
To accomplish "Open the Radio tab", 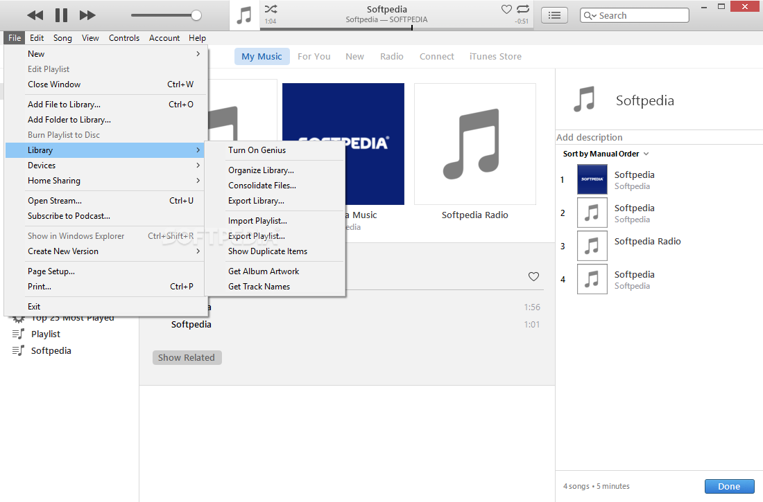I will 392,56.
